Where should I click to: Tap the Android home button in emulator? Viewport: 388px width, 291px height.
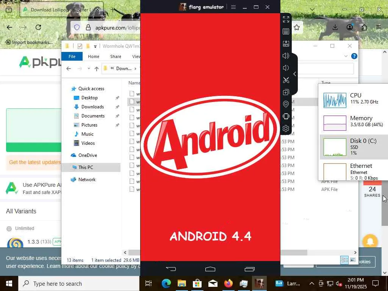click(x=210, y=269)
